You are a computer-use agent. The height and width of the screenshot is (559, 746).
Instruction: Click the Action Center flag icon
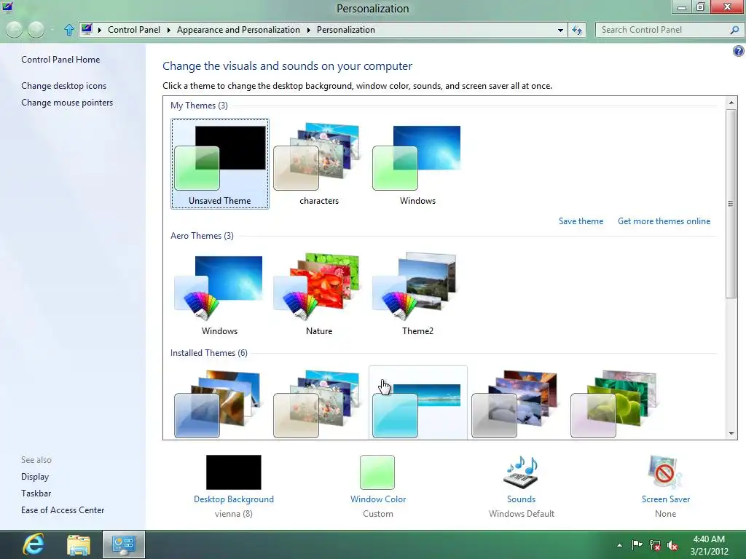[x=637, y=544]
